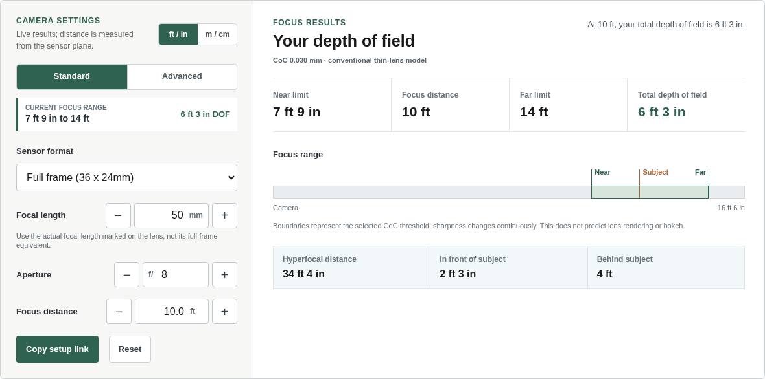Click the Behind subject value 4 ft
The height and width of the screenshot is (379, 765).
[x=604, y=274]
